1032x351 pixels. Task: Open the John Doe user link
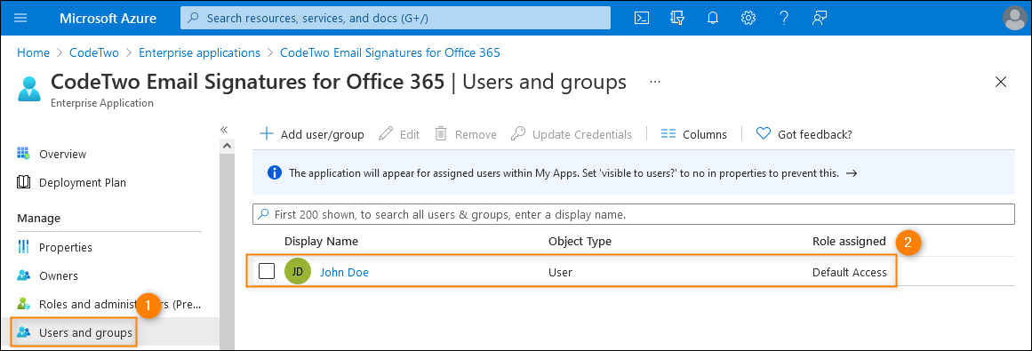pyautogui.click(x=344, y=272)
